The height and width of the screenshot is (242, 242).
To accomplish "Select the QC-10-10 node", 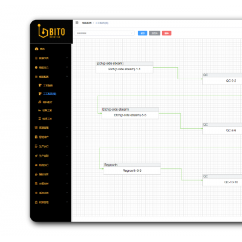I will pos(222,180).
